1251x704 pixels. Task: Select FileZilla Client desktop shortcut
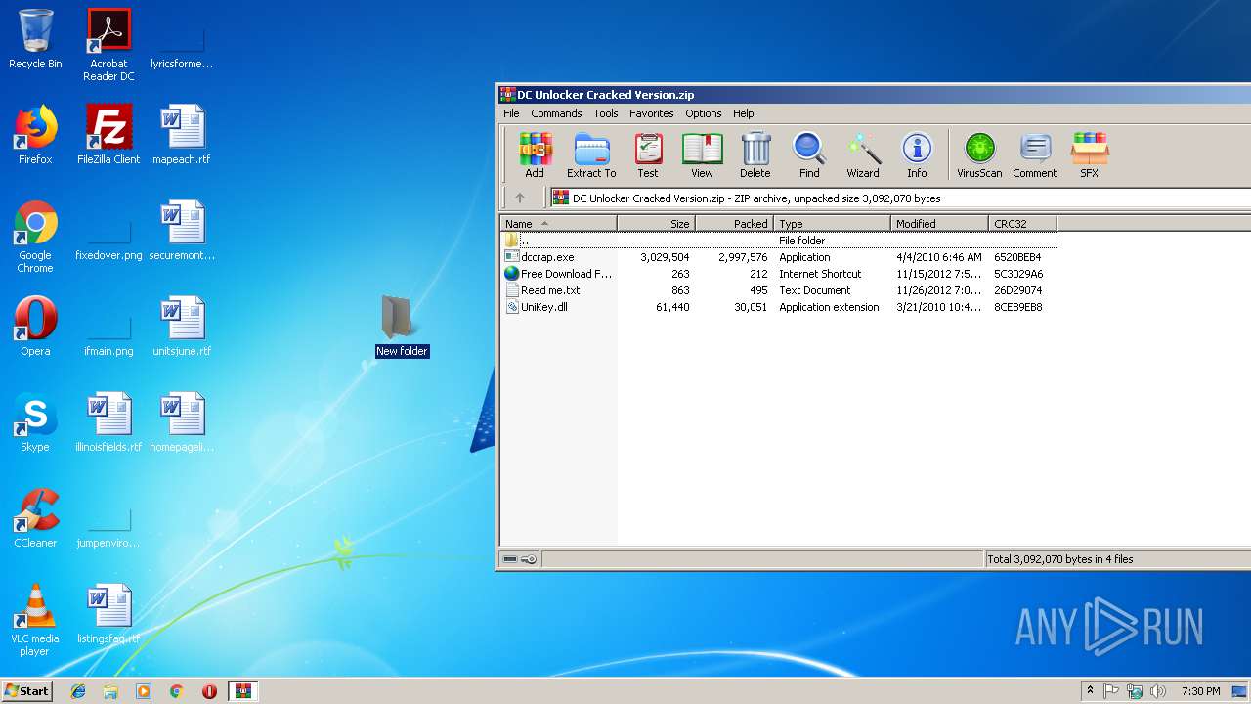point(108,135)
